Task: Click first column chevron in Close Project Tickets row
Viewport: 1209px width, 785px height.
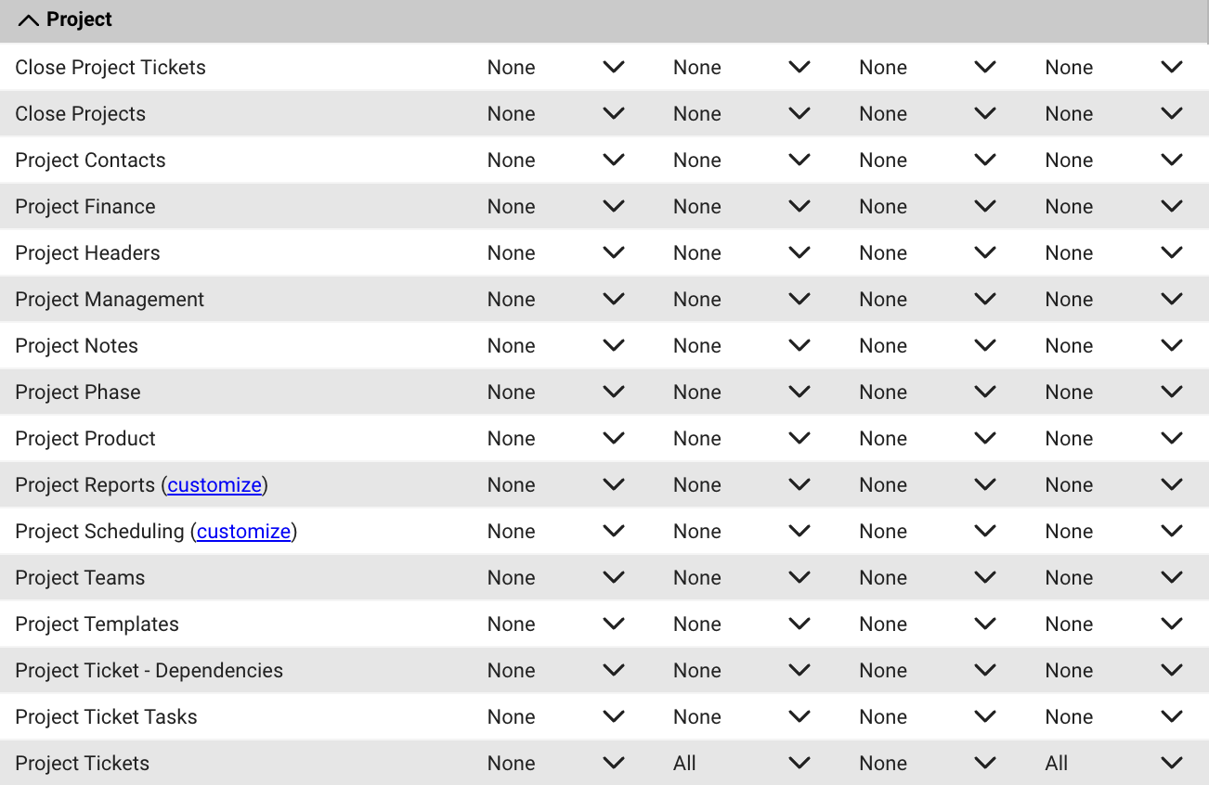Action: 614,68
